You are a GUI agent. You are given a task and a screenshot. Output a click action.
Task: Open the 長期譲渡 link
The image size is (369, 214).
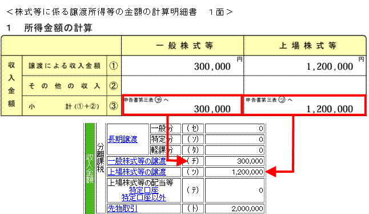tap(123, 139)
